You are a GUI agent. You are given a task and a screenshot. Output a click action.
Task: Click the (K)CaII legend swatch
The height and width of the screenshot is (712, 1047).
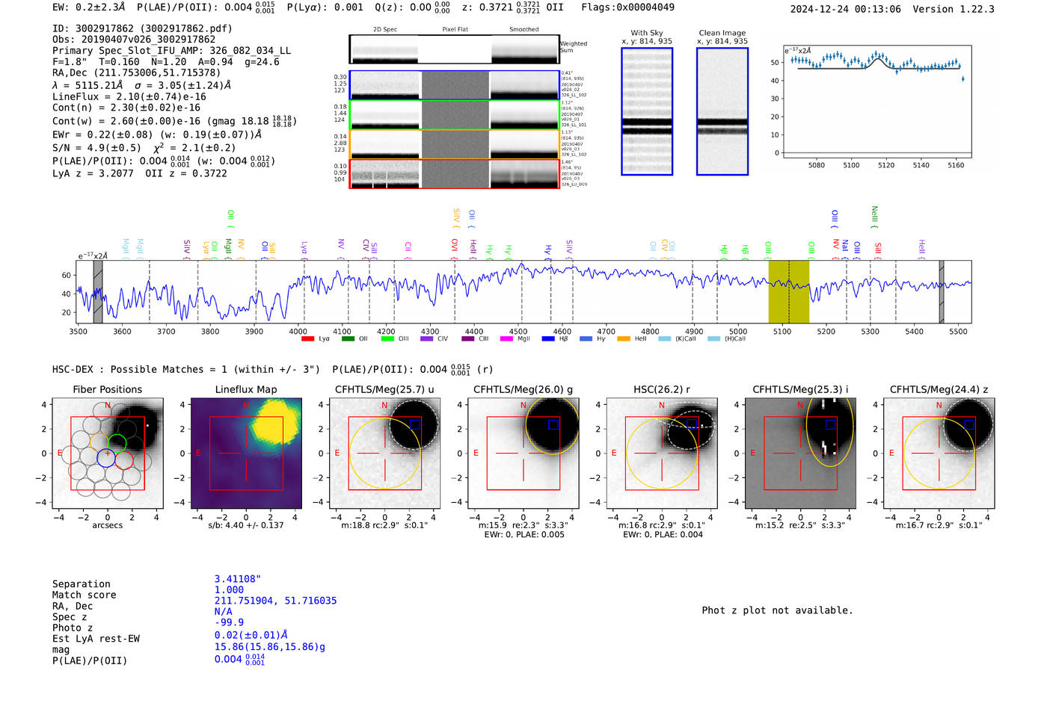pyautogui.click(x=665, y=339)
